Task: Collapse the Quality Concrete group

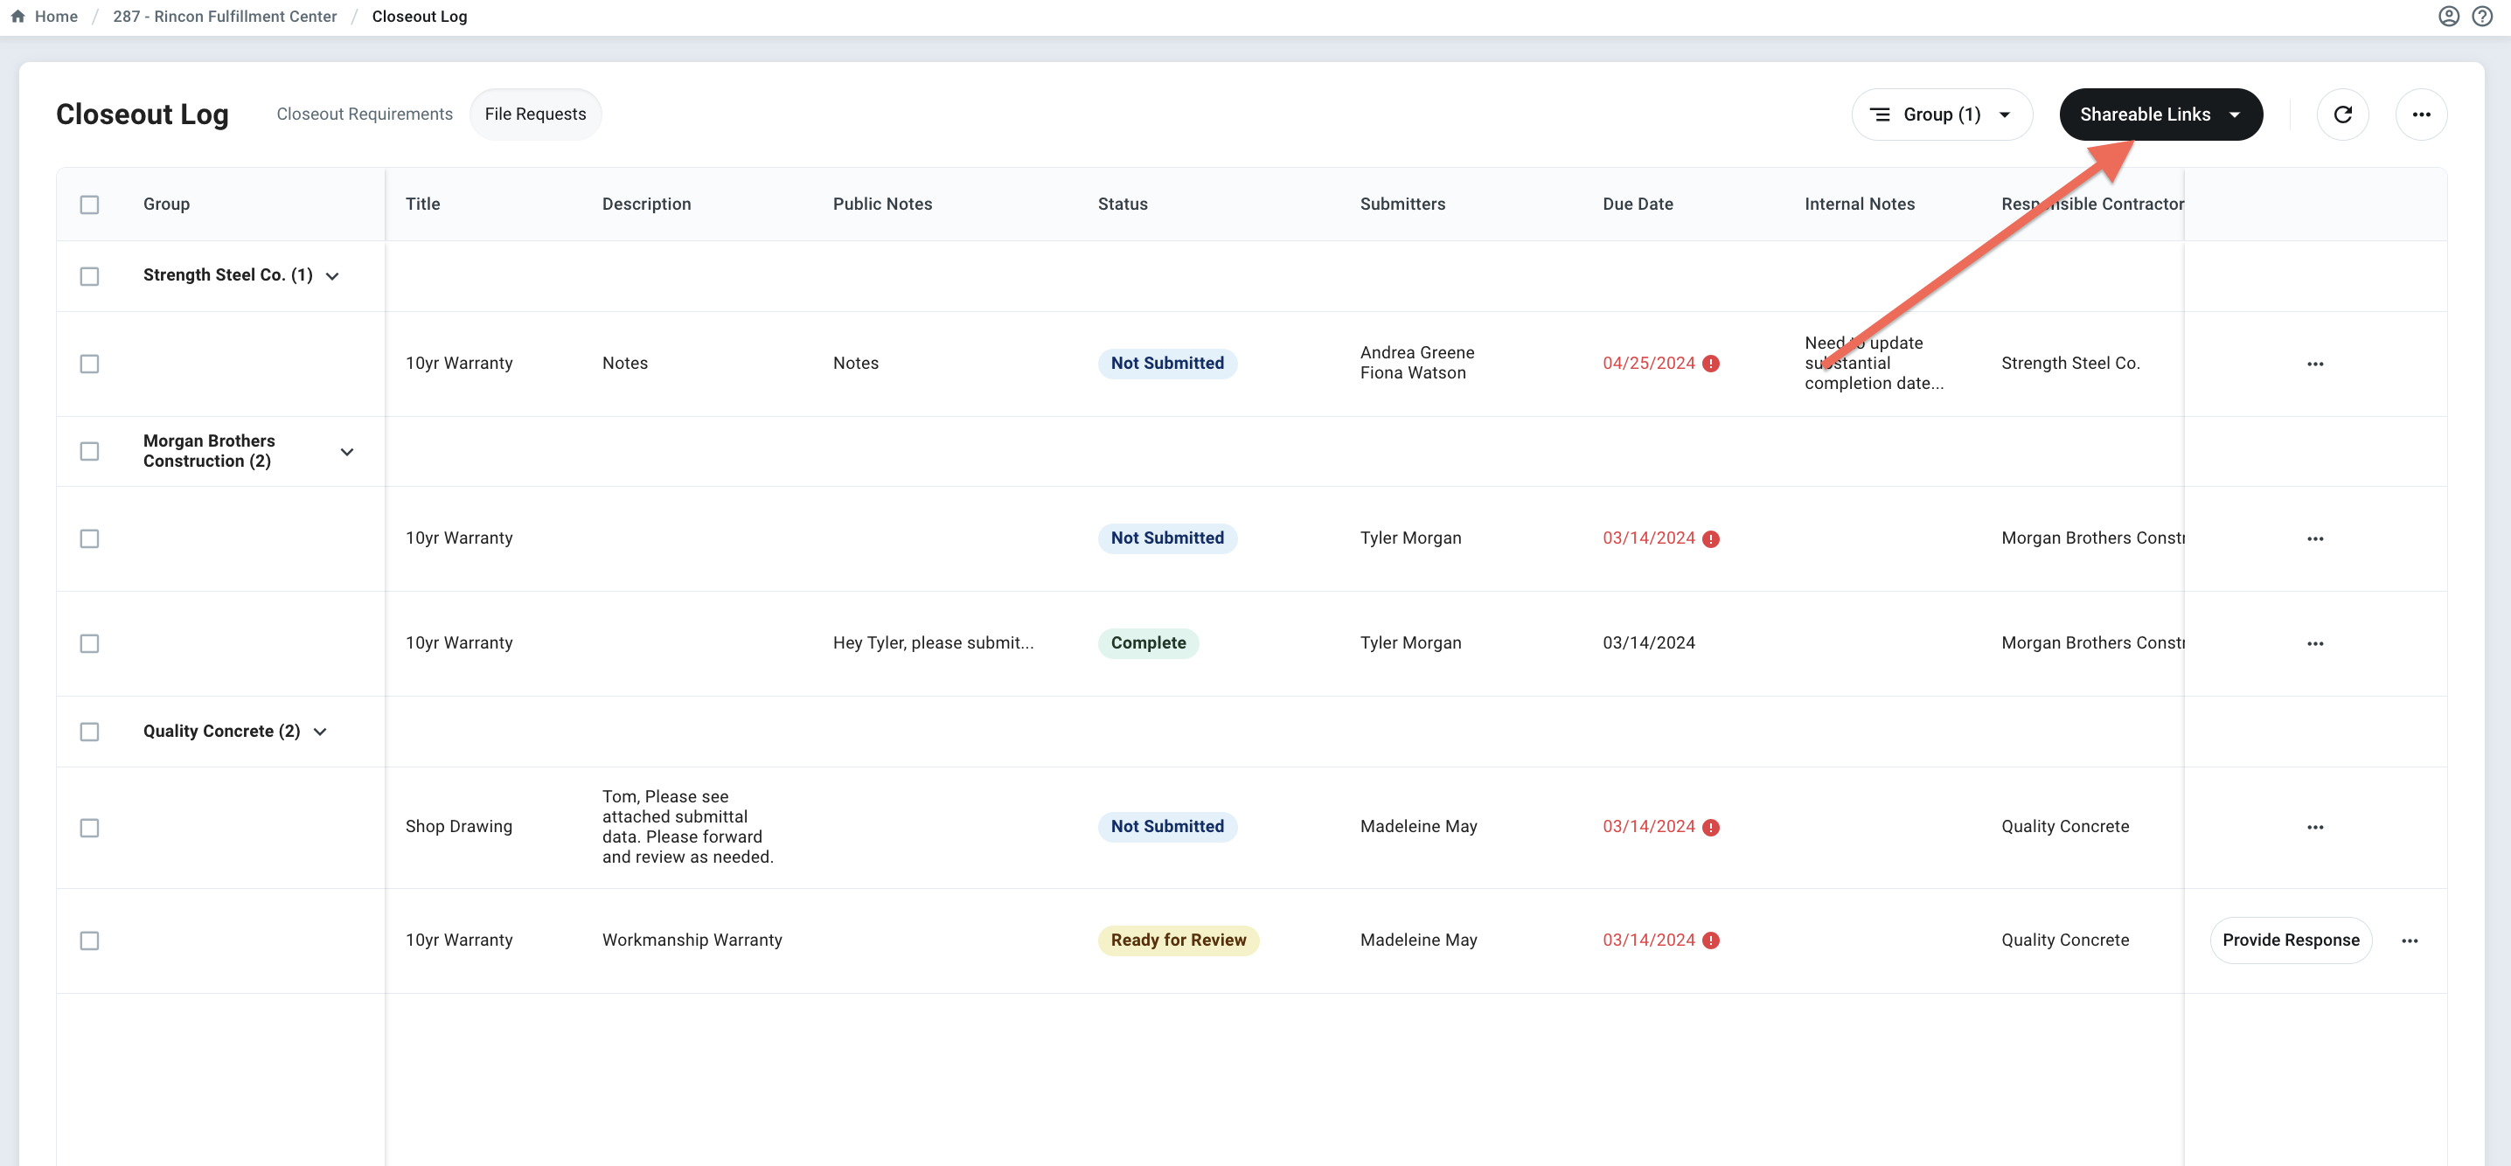Action: (x=321, y=732)
